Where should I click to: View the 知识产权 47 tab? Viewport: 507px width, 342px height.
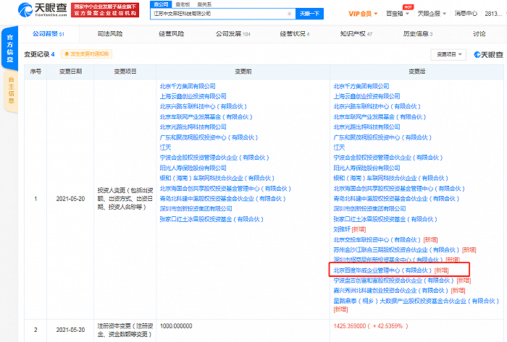pos(356,33)
